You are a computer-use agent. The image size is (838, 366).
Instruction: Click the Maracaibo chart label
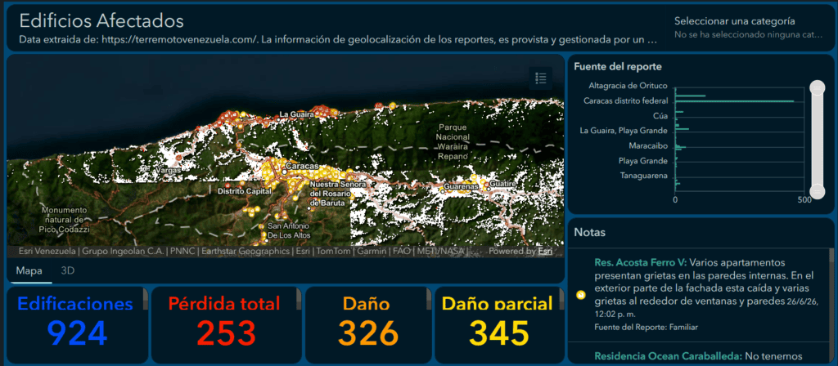(x=648, y=145)
